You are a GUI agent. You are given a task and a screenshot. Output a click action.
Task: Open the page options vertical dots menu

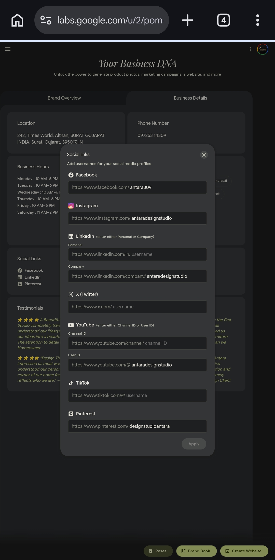(x=250, y=49)
